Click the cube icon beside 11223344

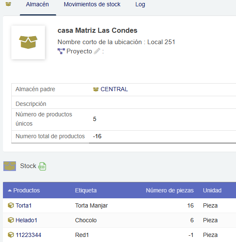coord(10,235)
